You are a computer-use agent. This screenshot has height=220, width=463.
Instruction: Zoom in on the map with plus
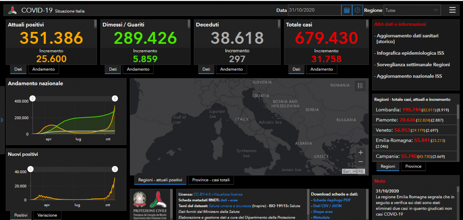360,153
